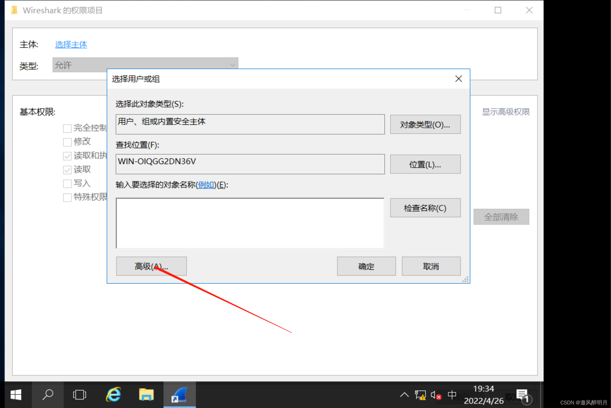Toggle the 写入 permission checkbox

coord(67,184)
